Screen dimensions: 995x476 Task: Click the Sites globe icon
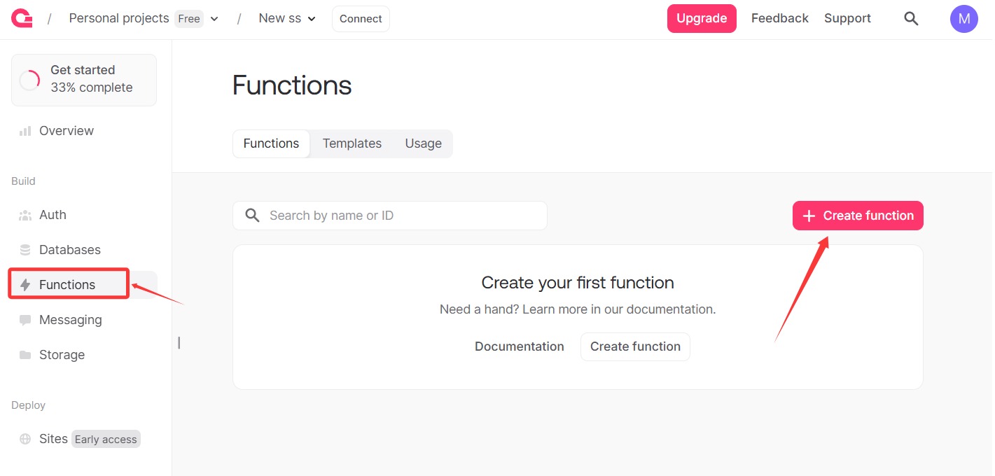click(25, 439)
